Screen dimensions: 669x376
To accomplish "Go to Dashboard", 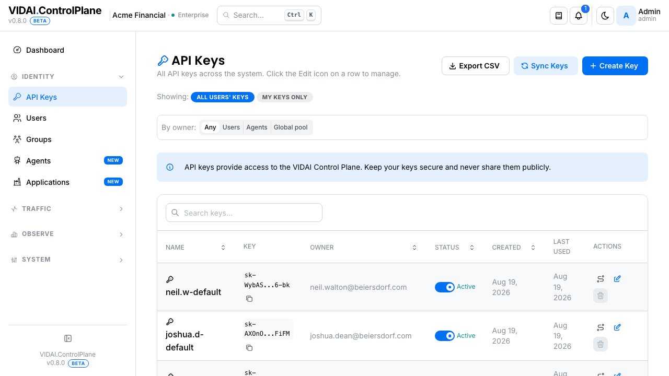I will [x=67, y=50].
